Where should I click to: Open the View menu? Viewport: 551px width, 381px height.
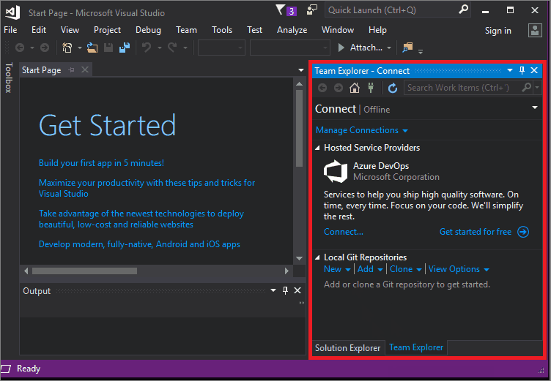point(70,30)
